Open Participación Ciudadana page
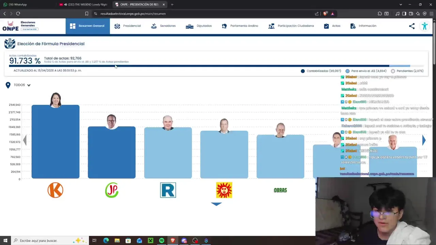 [x=291, y=26]
